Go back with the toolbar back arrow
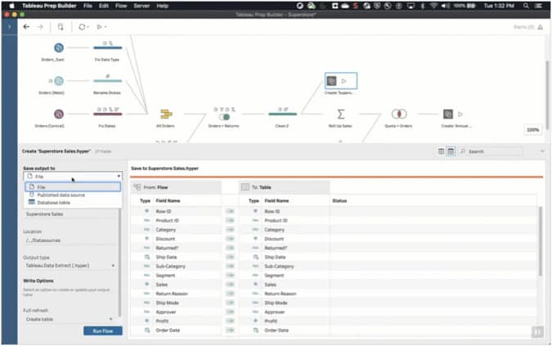 [26, 27]
